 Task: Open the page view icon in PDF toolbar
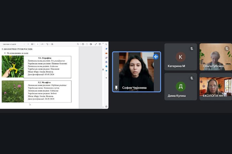pos(52,44)
